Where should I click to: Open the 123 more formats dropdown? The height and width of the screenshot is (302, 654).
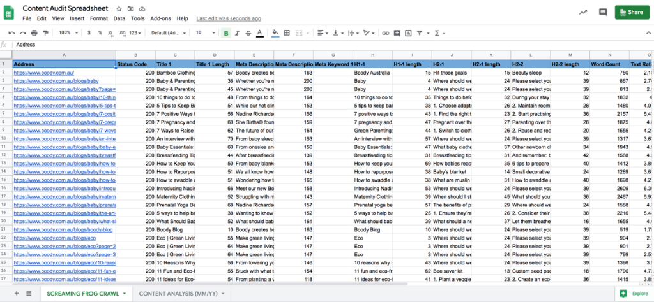tap(135, 33)
